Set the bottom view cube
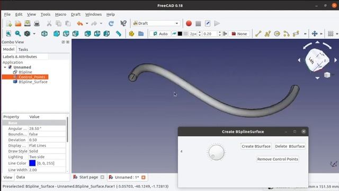Image resolution: width=339 pixels, height=191 pixels. 97,33
